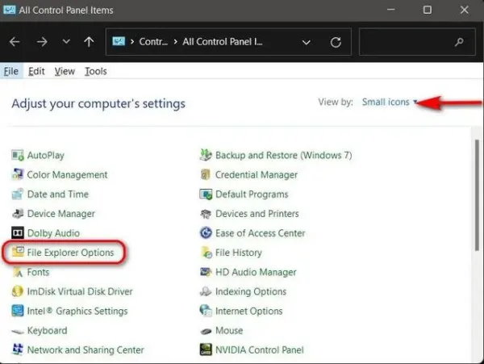
Task: Open the View menu
Action: [65, 71]
